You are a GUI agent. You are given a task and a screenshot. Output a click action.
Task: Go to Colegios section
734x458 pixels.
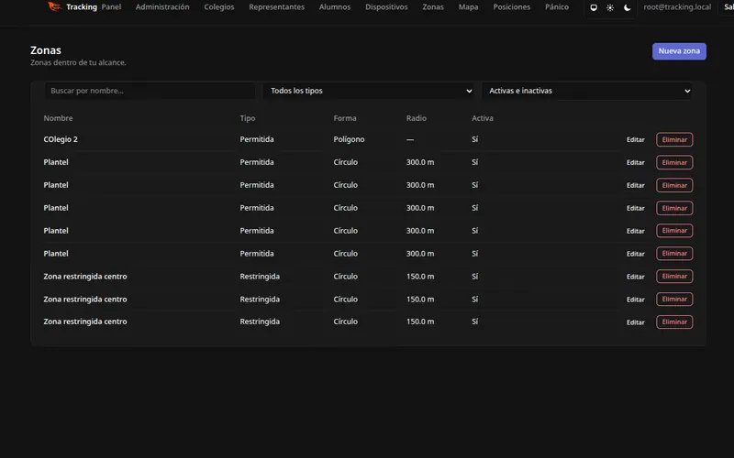(219, 7)
